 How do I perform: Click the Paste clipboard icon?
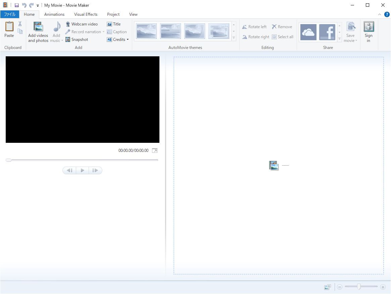(x=9, y=27)
